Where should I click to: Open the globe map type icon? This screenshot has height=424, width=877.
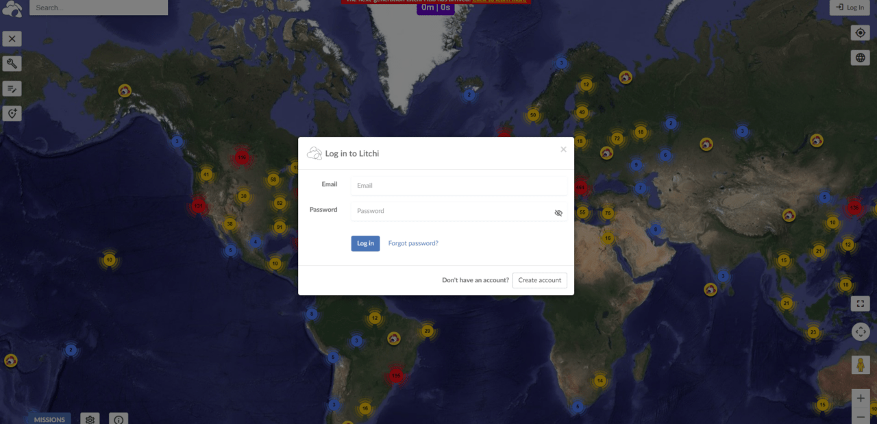[x=860, y=58]
